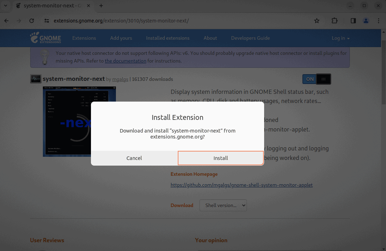Toggle the browser side panel
Screen dimensions: 386x251
click(353, 21)
